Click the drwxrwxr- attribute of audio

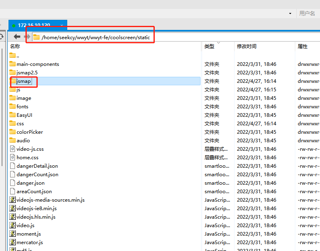tap(309, 141)
